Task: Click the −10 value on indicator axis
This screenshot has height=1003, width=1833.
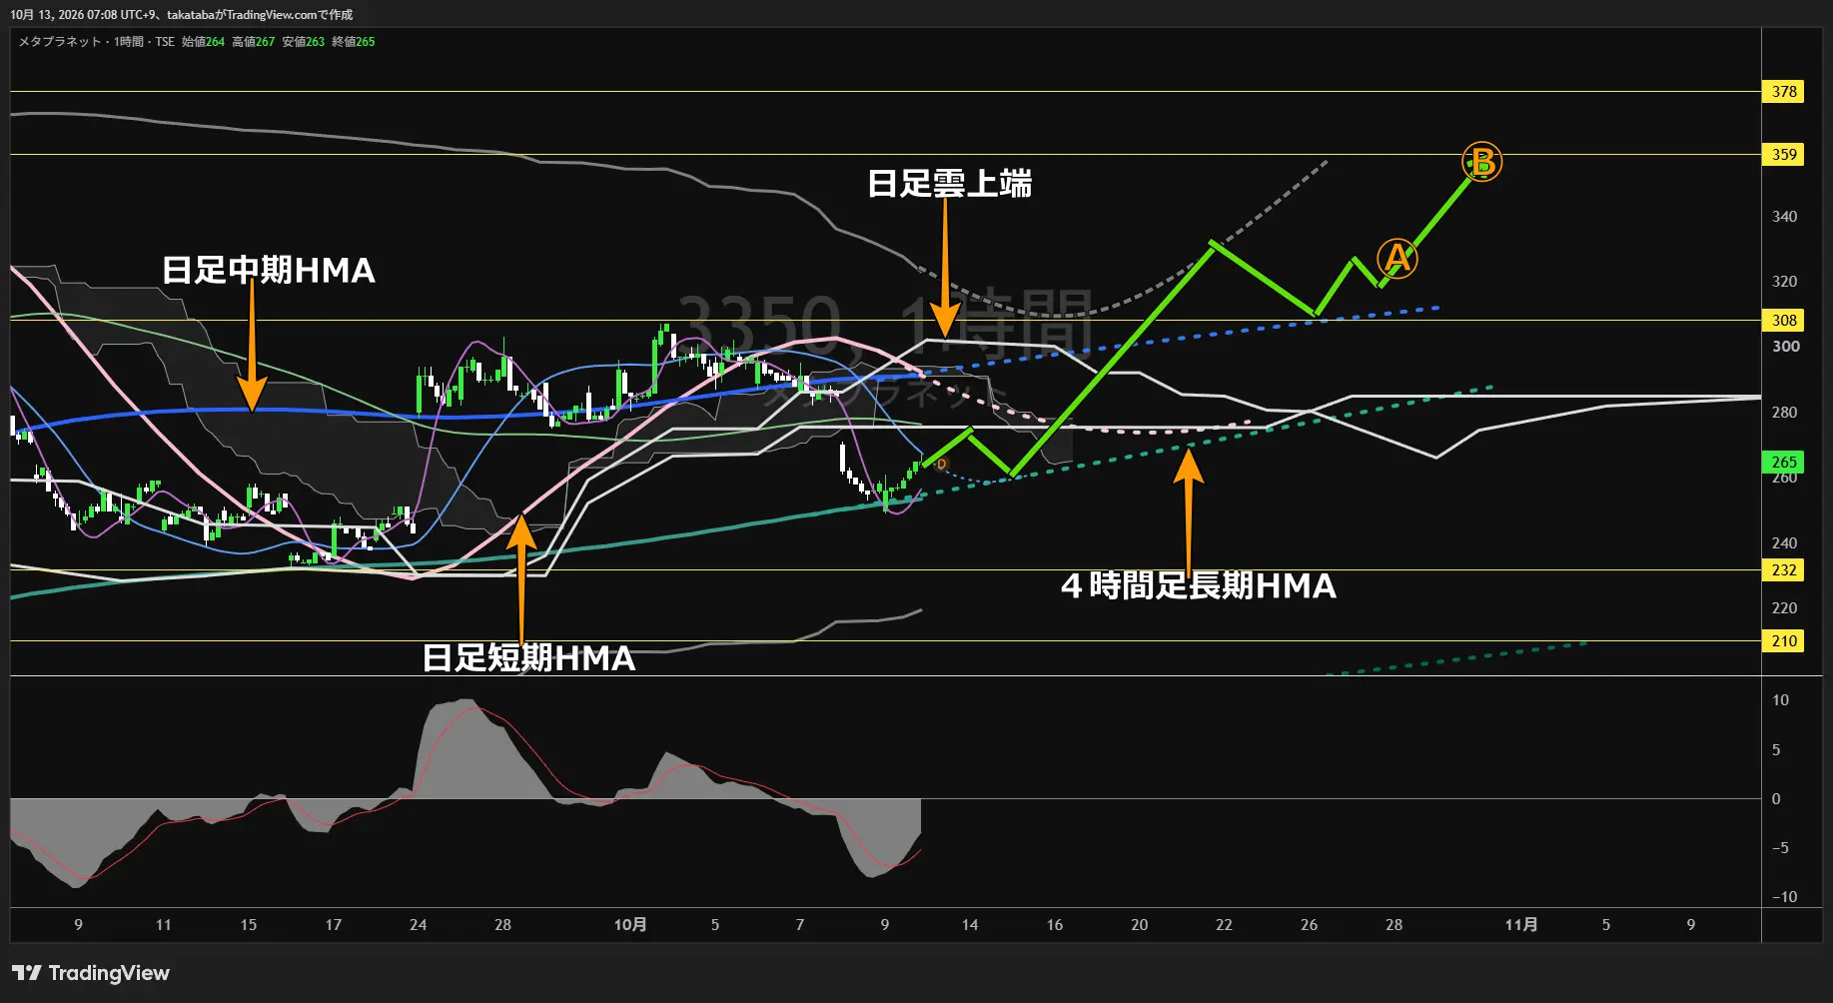Action: tap(1784, 897)
